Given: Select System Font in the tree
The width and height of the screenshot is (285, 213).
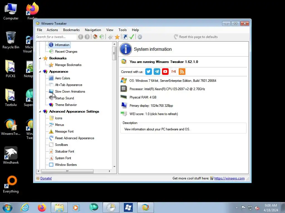Looking at the screenshot, I should [x=63, y=158].
